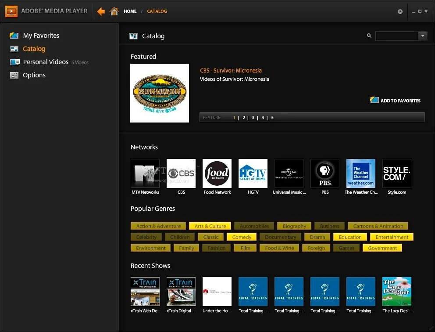Select the Environment genre tag

(151, 248)
